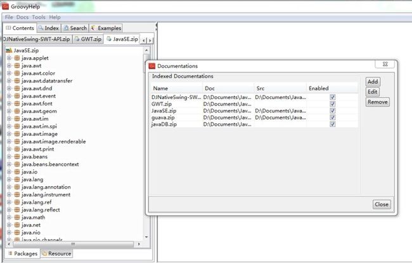Select the JavaSE.zip document tab
Image resolution: width=412 pixels, height=263 pixels.
click(122, 39)
